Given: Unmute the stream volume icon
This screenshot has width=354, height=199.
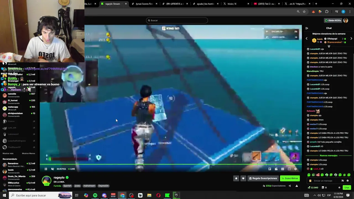Looking at the screenshot, I should [x=53, y=169].
